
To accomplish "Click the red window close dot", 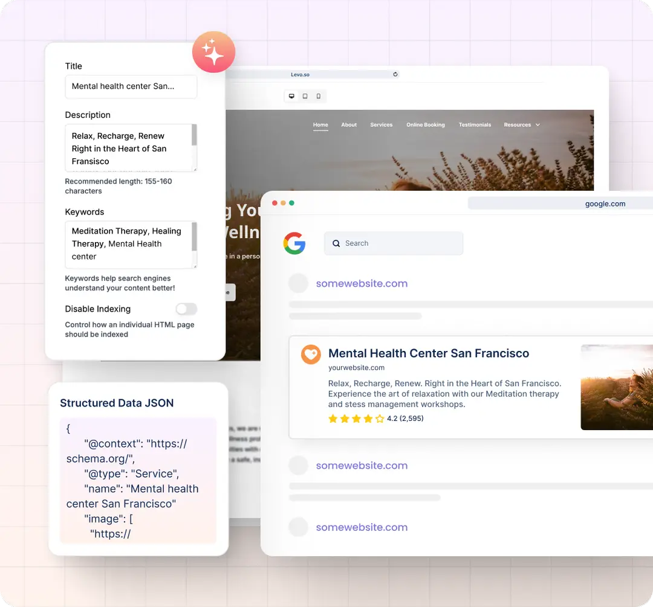I will 275,203.
